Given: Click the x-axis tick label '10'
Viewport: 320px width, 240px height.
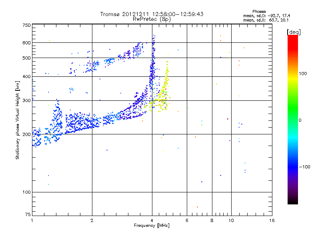Looking at the screenshot, I should pos(231,220).
